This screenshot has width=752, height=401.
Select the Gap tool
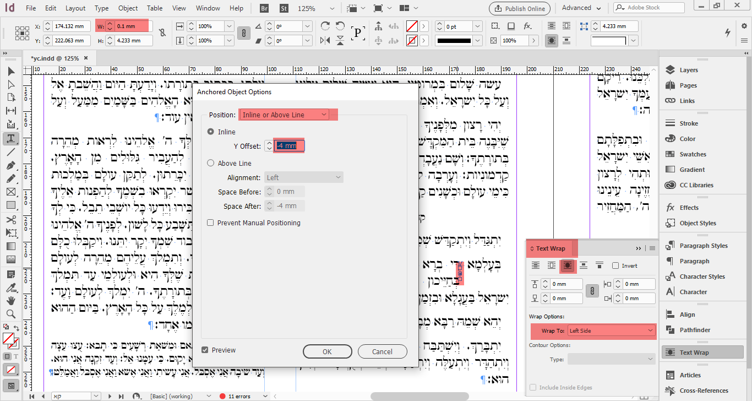(10, 111)
